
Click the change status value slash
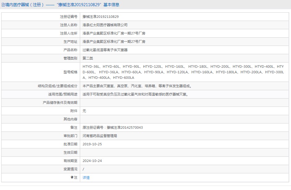click(x=83, y=169)
